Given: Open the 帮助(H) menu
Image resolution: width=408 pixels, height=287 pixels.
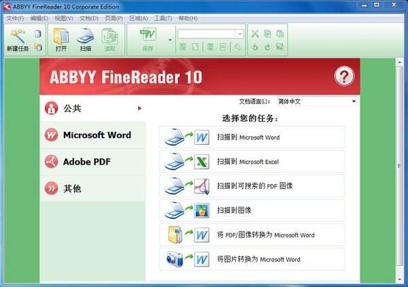Looking at the screenshot, I should click(188, 18).
